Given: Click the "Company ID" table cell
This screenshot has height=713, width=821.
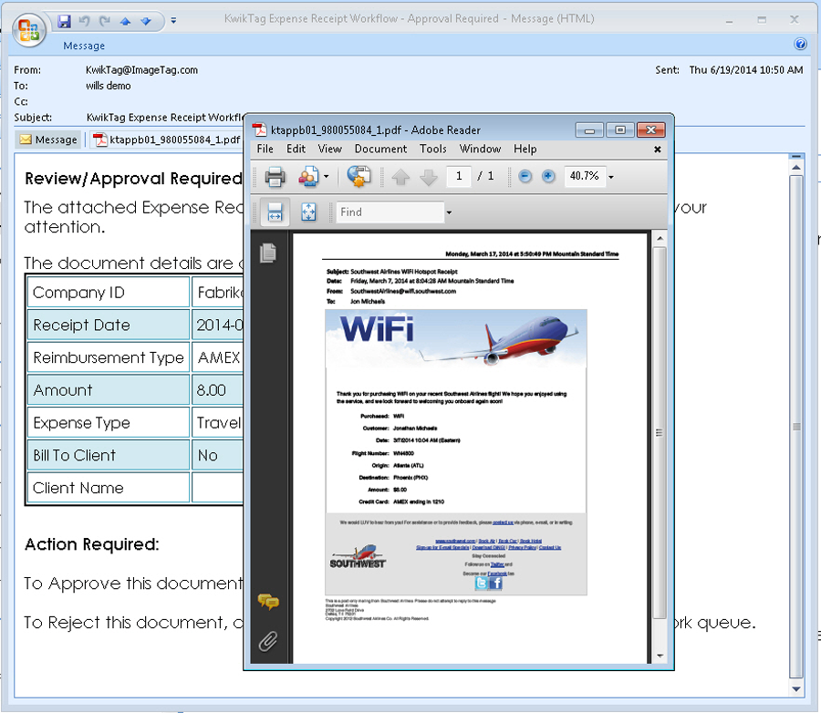Looking at the screenshot, I should click(x=109, y=292).
